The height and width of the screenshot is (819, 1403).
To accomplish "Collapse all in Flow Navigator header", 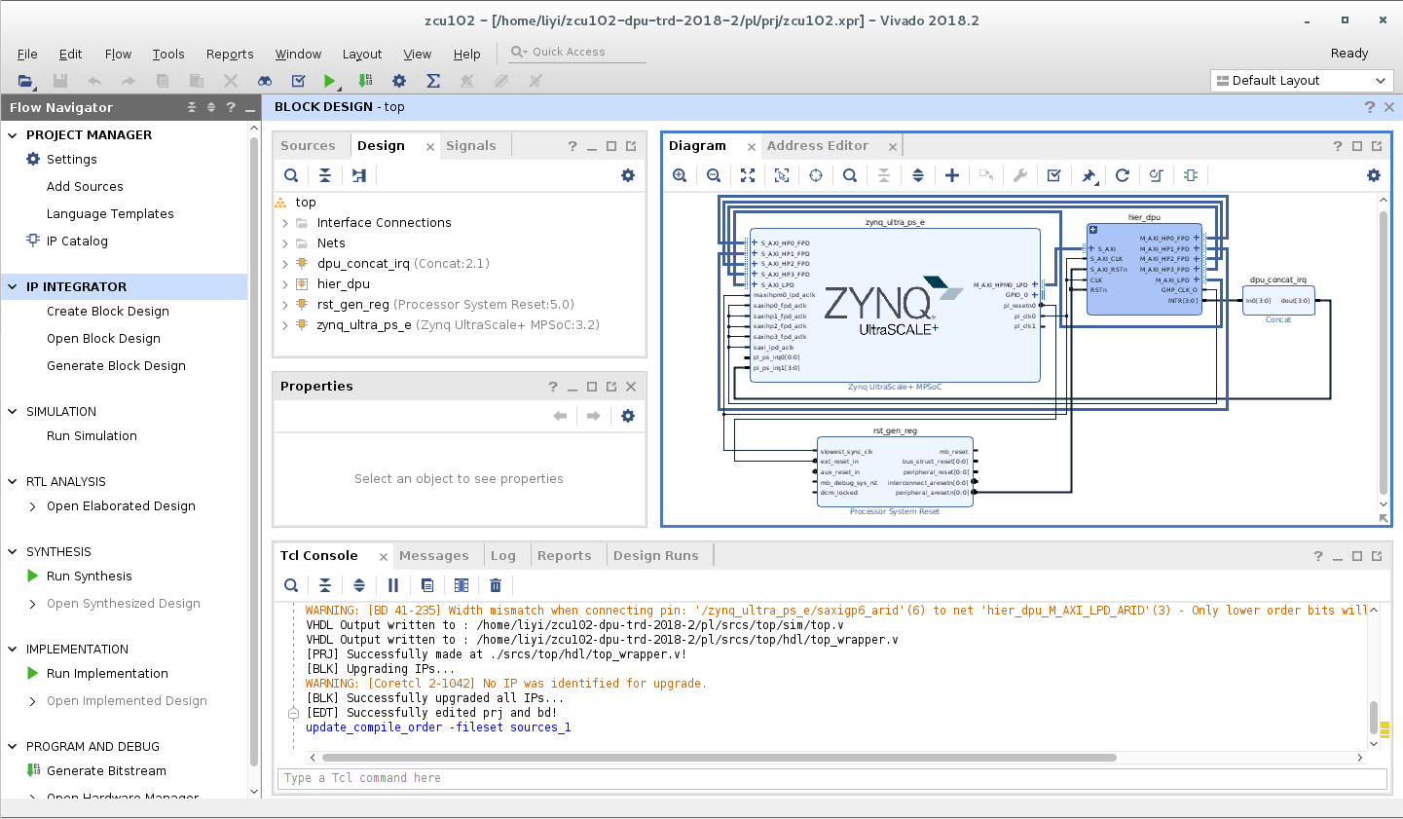I will [192, 107].
